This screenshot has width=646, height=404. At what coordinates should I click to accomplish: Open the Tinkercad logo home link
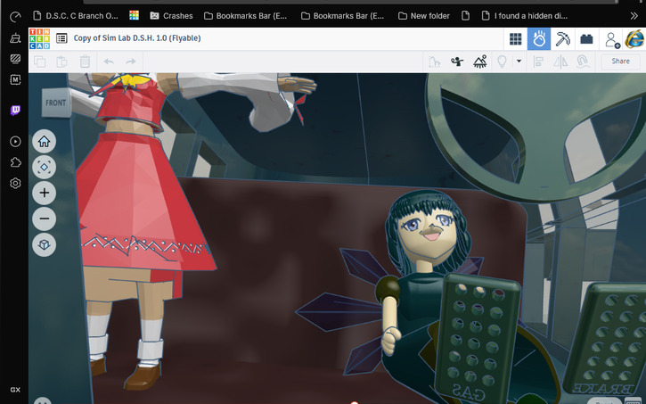coord(39,38)
